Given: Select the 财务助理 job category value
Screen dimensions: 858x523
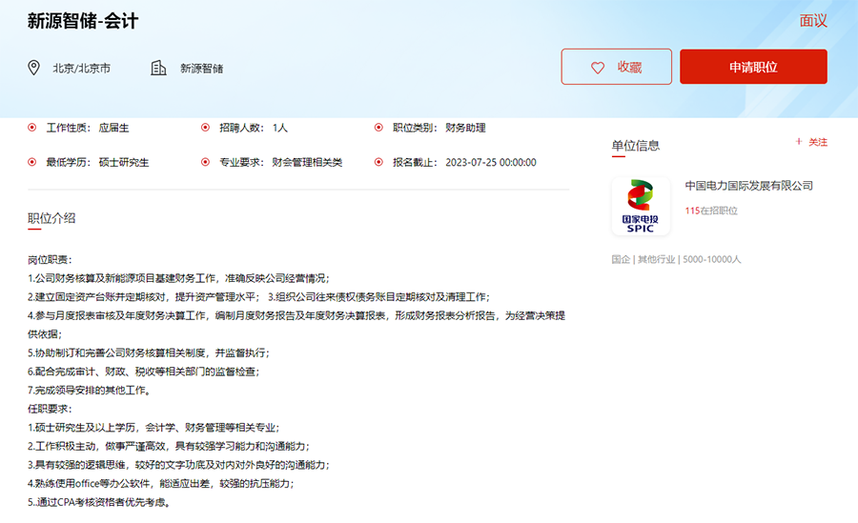Looking at the screenshot, I should coord(465,128).
